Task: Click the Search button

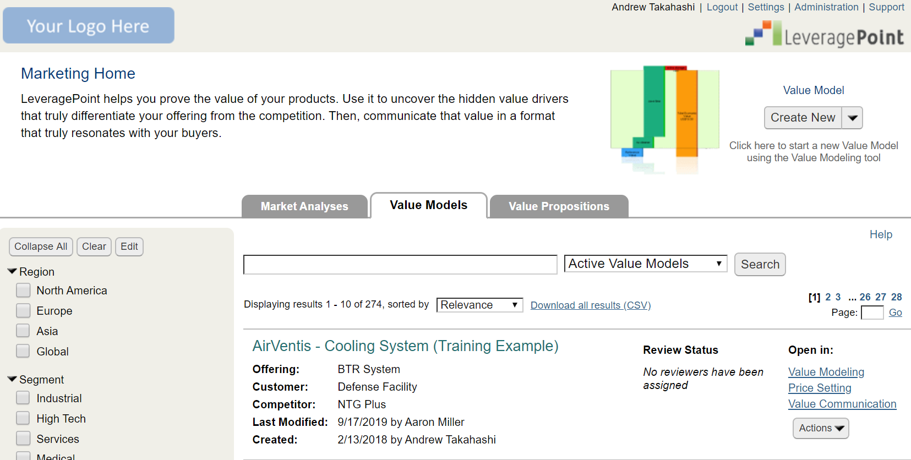Action: (760, 264)
